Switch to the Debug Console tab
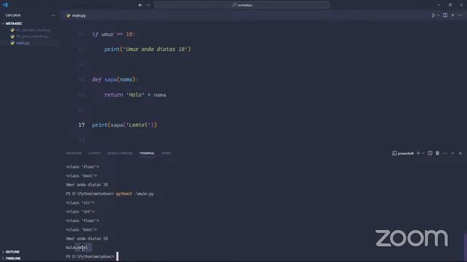This screenshot has width=467, height=262. pos(120,154)
